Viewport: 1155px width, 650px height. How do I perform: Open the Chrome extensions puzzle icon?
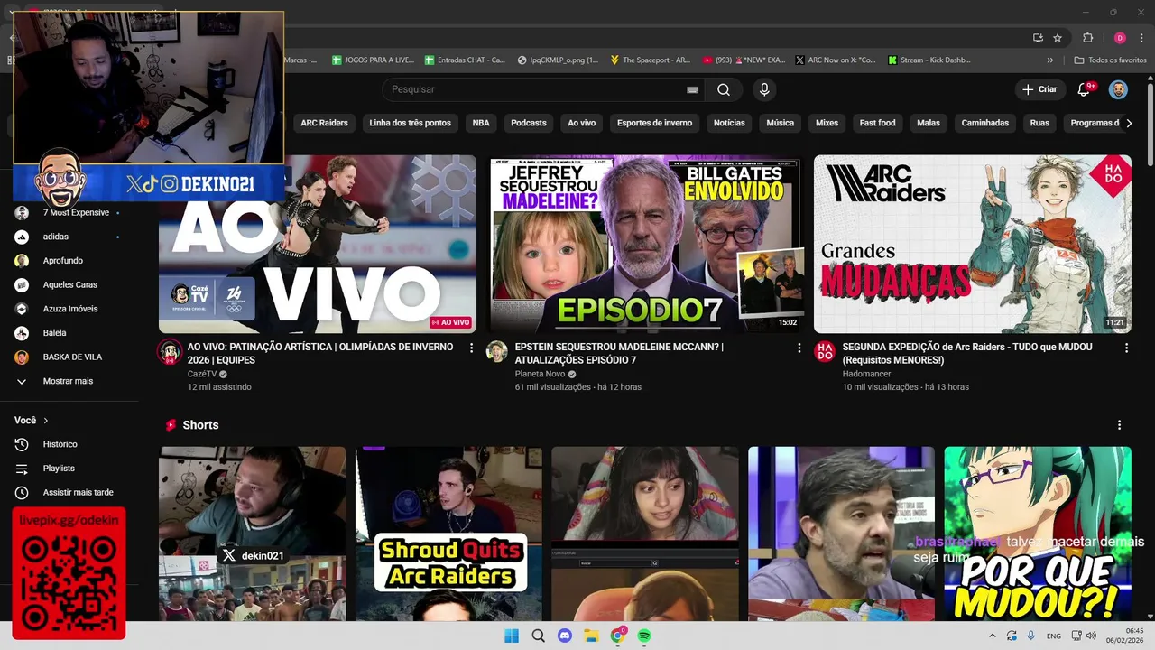pos(1087,38)
